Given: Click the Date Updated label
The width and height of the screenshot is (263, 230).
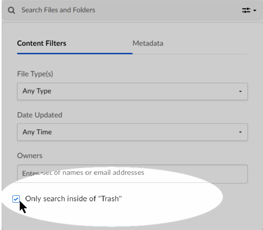Looking at the screenshot, I should click(40, 115).
